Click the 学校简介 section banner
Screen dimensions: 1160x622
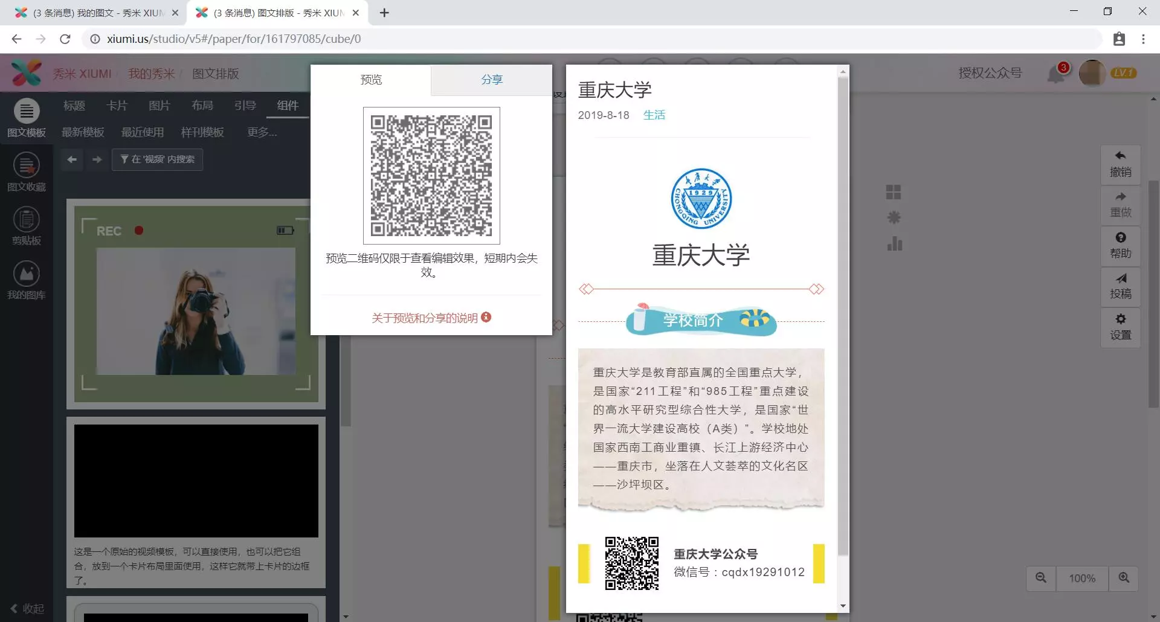click(701, 319)
